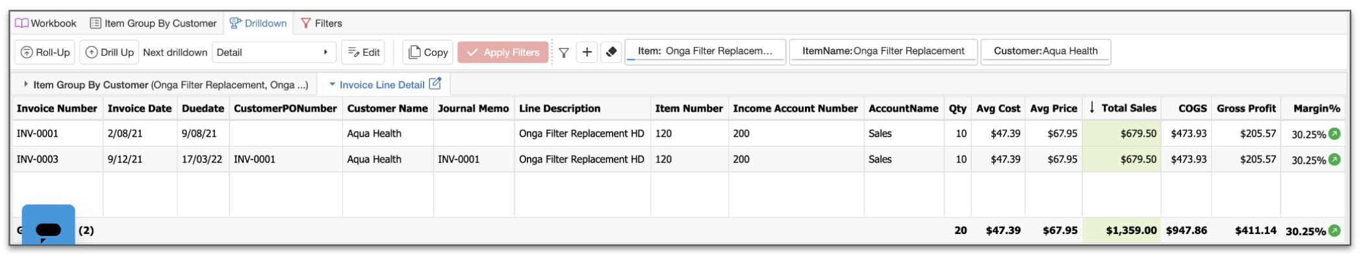
Task: Sort by Duedate column header
Action: click(203, 109)
